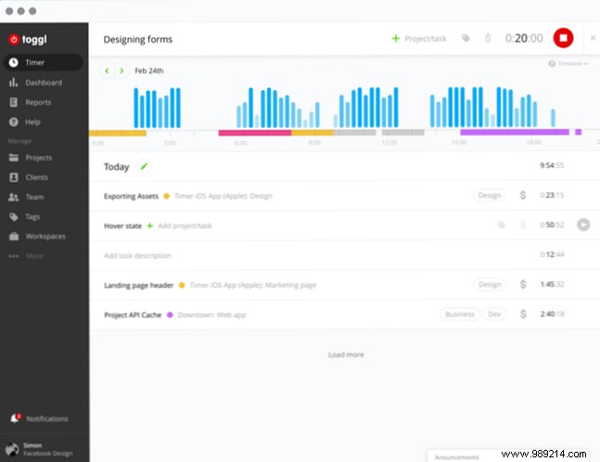600x462 pixels.
Task: Open Simon's profile avatar
Action: tap(12, 449)
